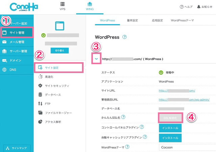The height and width of the screenshot is (152, 216).
Task: Open サーバー管理 in the sidebar
Action: pyautogui.click(x=17, y=51)
